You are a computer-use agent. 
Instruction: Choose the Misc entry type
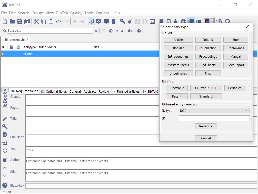coord(208,73)
